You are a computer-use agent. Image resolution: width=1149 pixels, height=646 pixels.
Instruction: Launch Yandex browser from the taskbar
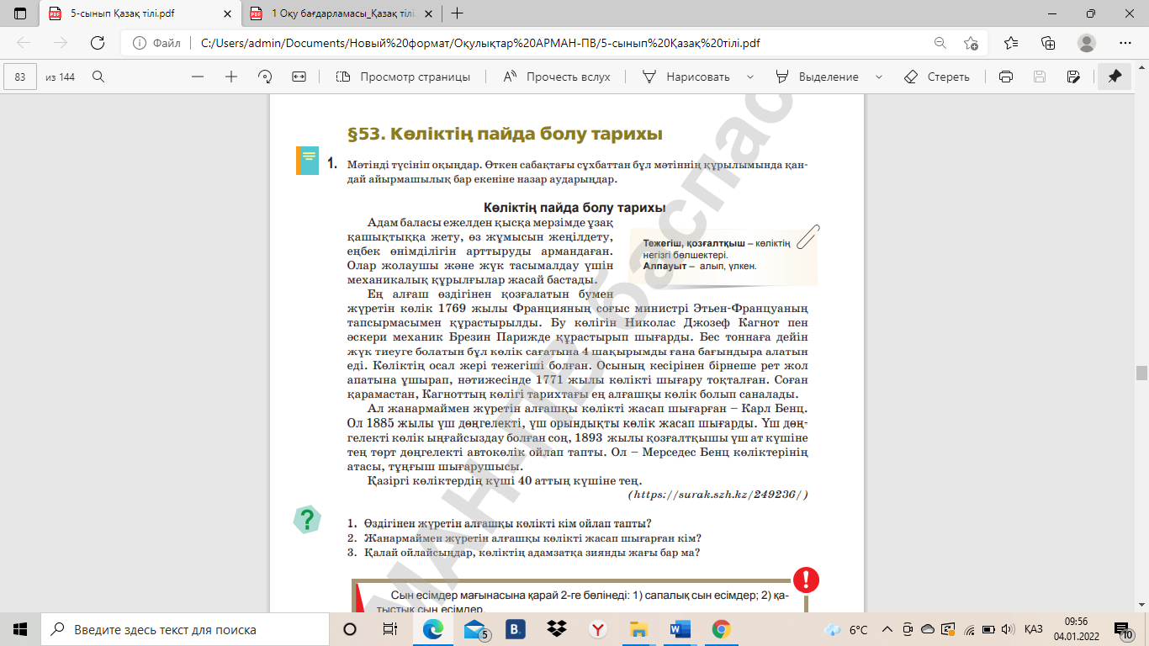597,629
